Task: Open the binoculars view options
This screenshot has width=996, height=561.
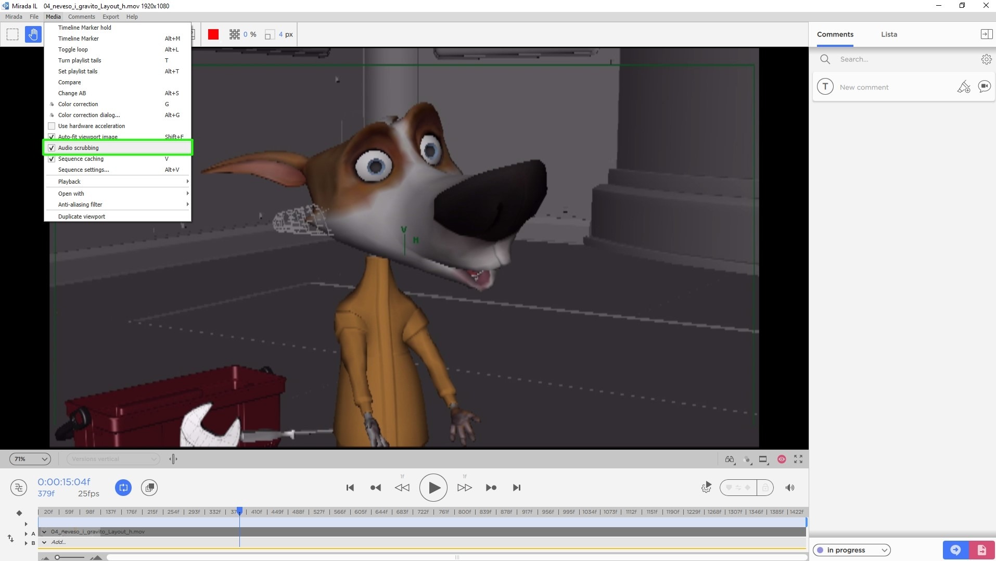Action: 730,459
